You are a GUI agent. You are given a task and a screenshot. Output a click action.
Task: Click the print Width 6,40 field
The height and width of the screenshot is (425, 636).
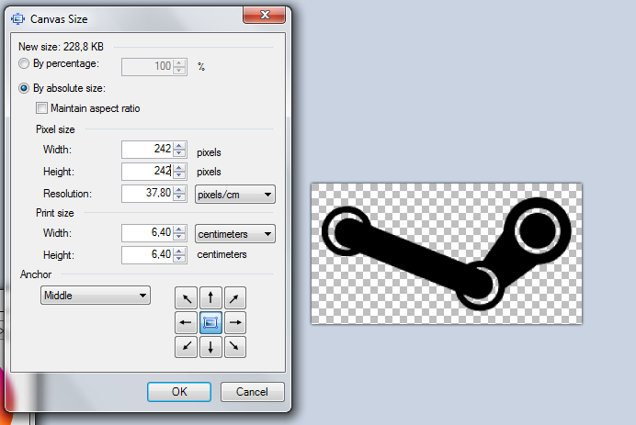pyautogui.click(x=147, y=233)
